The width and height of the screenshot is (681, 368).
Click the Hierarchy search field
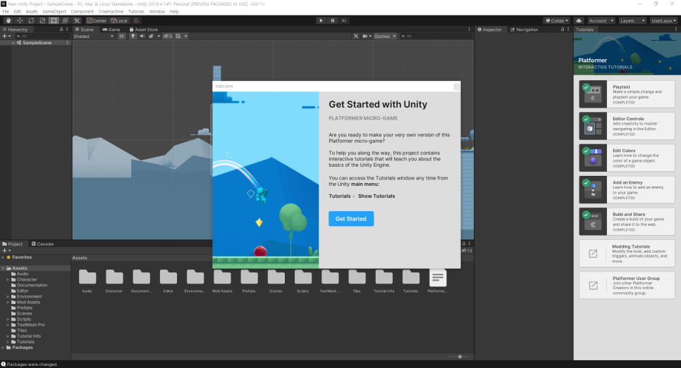pos(42,36)
